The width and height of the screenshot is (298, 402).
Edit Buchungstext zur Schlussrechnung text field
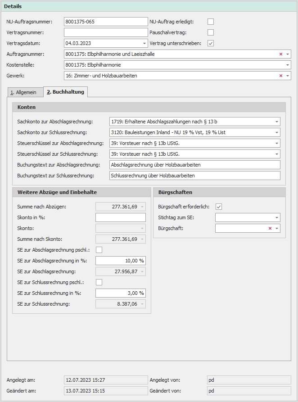(x=194, y=176)
